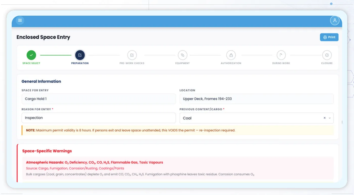Image resolution: width=354 pixels, height=195 pixels.
Task: Open the Previous Content/Cargo dropdown
Action: tap(256, 118)
